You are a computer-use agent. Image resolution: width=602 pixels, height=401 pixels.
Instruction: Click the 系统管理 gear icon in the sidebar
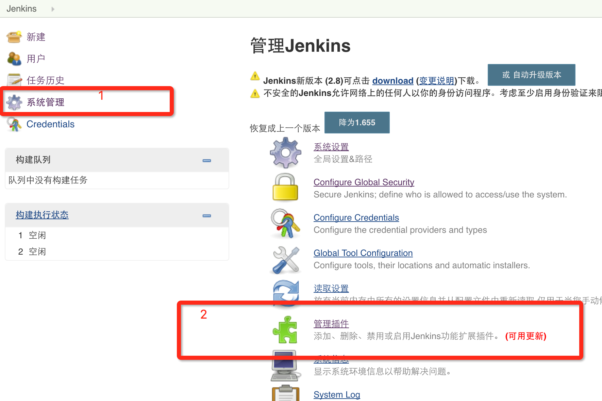(x=14, y=102)
